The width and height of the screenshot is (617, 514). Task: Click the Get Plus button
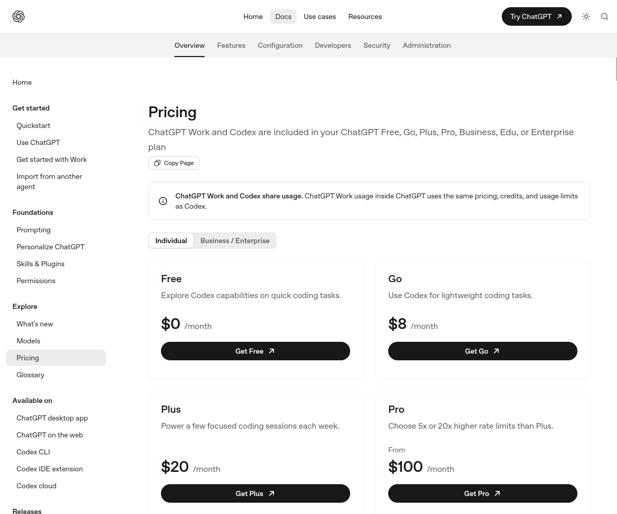[256, 493]
